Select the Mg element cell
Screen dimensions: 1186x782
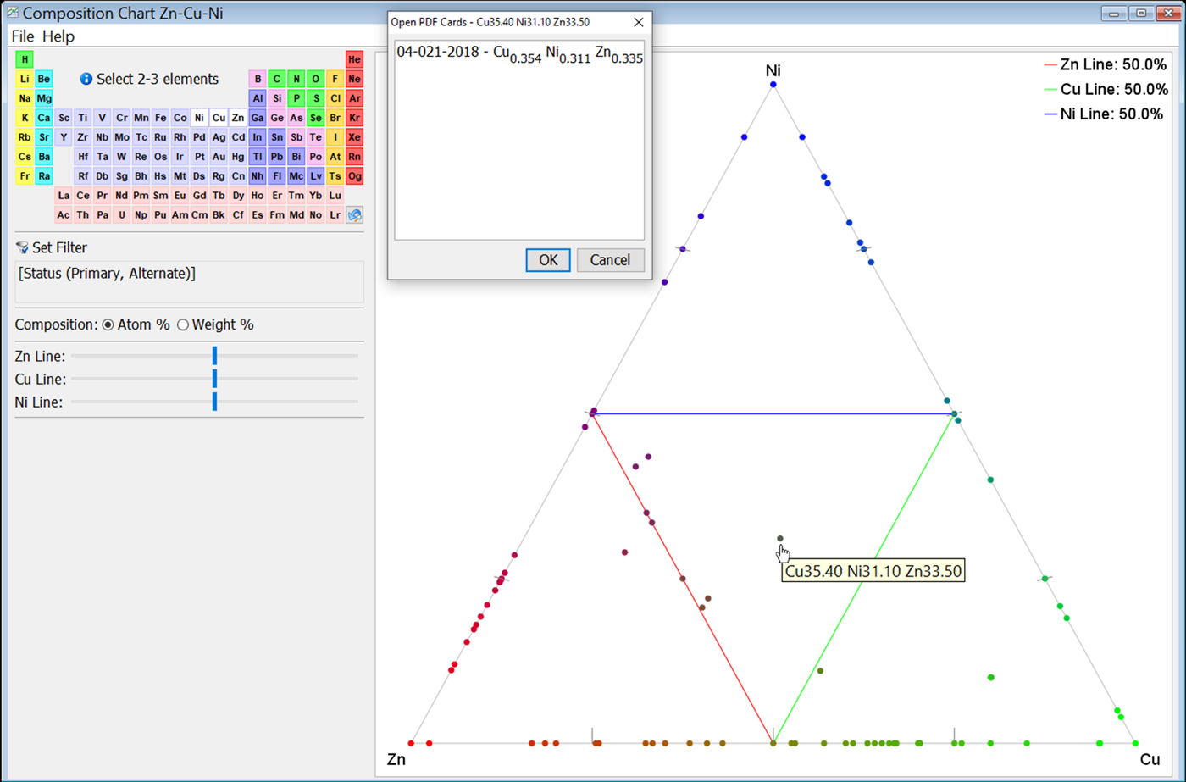[44, 98]
